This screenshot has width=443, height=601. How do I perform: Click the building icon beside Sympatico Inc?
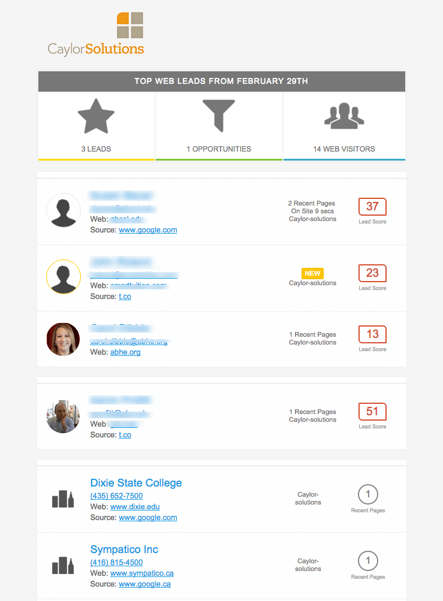click(x=63, y=566)
